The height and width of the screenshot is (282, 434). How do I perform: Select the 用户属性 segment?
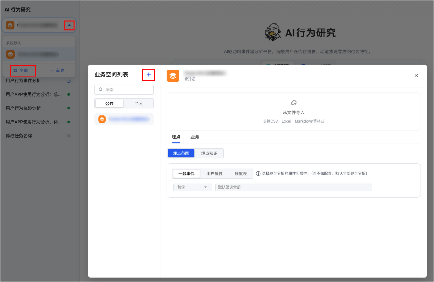coord(215,174)
